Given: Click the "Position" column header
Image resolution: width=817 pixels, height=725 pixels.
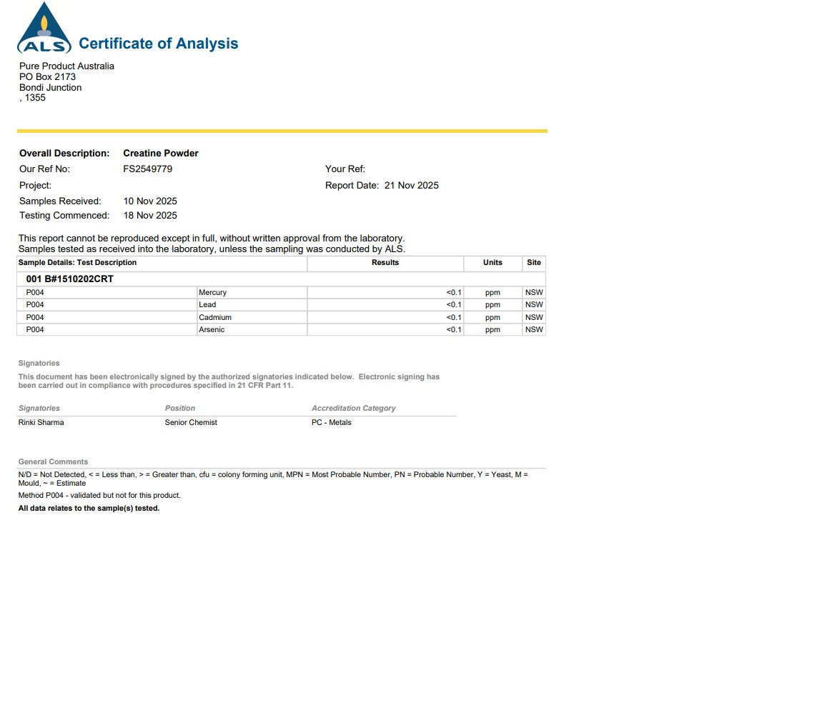Looking at the screenshot, I should point(179,409).
